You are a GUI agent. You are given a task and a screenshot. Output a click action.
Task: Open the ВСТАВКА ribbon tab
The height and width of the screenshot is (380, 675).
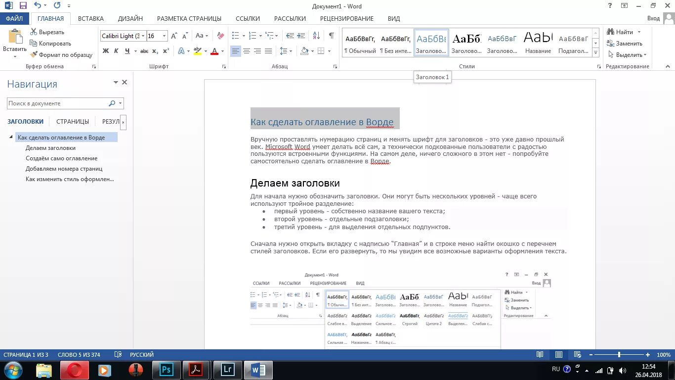click(91, 19)
